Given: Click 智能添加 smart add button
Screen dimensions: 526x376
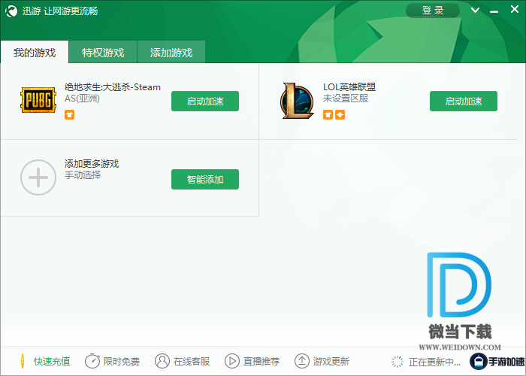Looking at the screenshot, I should tap(204, 179).
